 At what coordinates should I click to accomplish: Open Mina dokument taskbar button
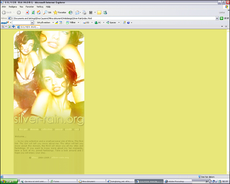[x=91, y=181]
